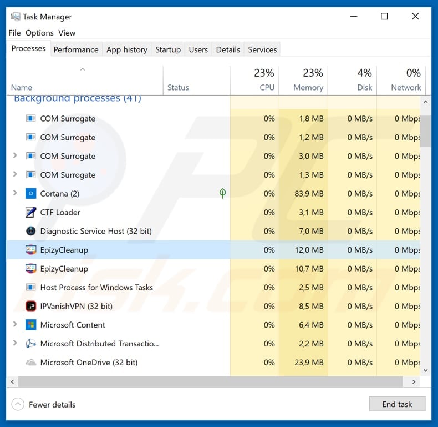Open the Options menu
The height and width of the screenshot is (427, 438).
coord(39,33)
